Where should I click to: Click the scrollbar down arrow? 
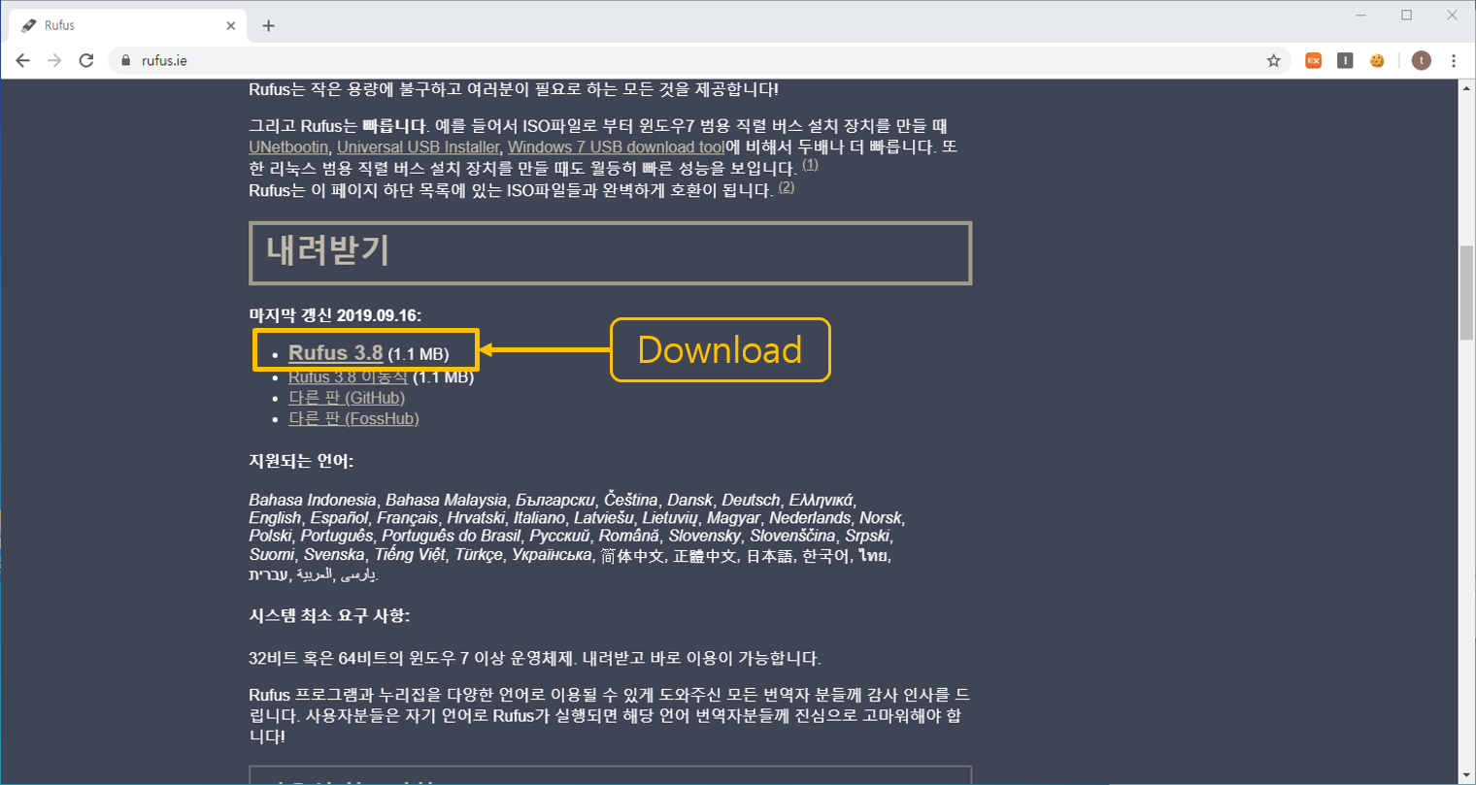(1466, 775)
